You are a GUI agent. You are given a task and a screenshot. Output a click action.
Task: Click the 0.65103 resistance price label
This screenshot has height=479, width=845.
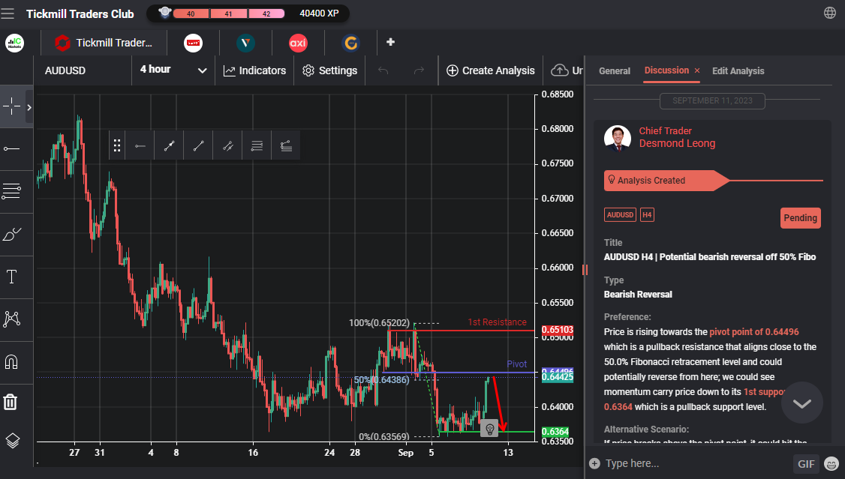point(558,330)
